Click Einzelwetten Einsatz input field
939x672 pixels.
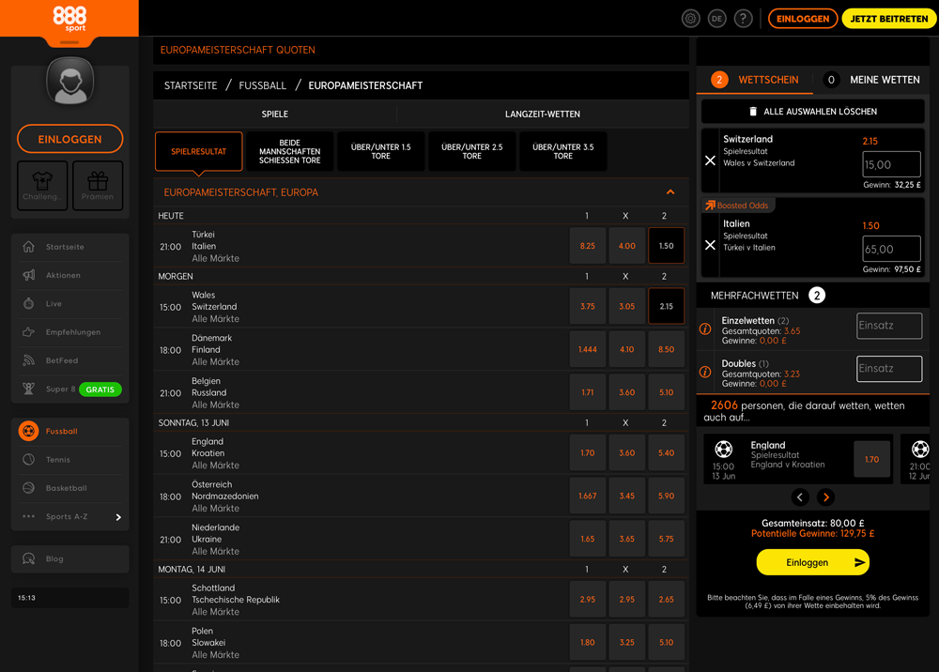click(x=889, y=326)
